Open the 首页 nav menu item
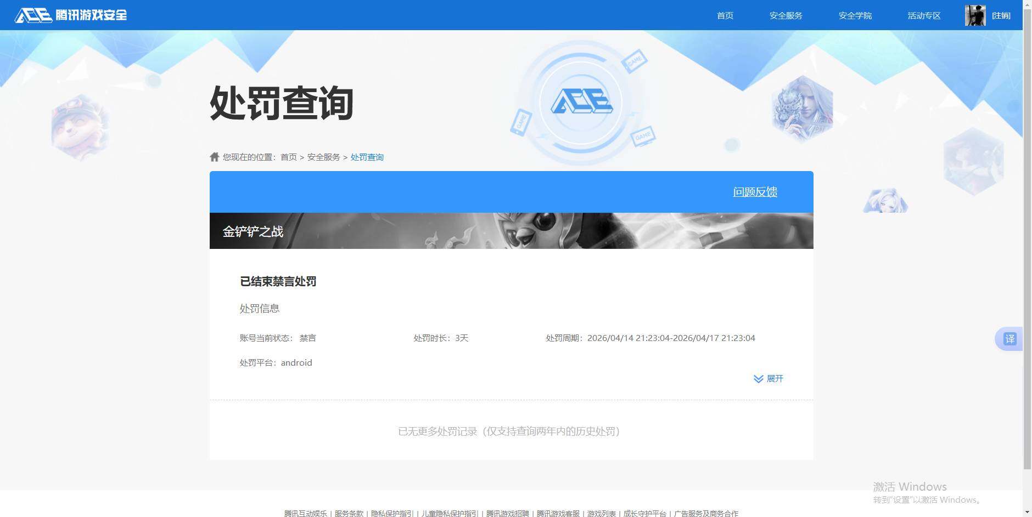The width and height of the screenshot is (1032, 517). pyautogui.click(x=725, y=15)
